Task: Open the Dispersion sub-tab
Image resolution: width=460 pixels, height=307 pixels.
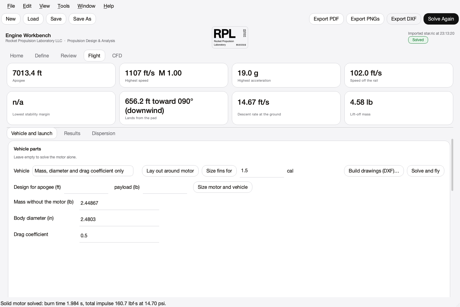Action: 104,133
